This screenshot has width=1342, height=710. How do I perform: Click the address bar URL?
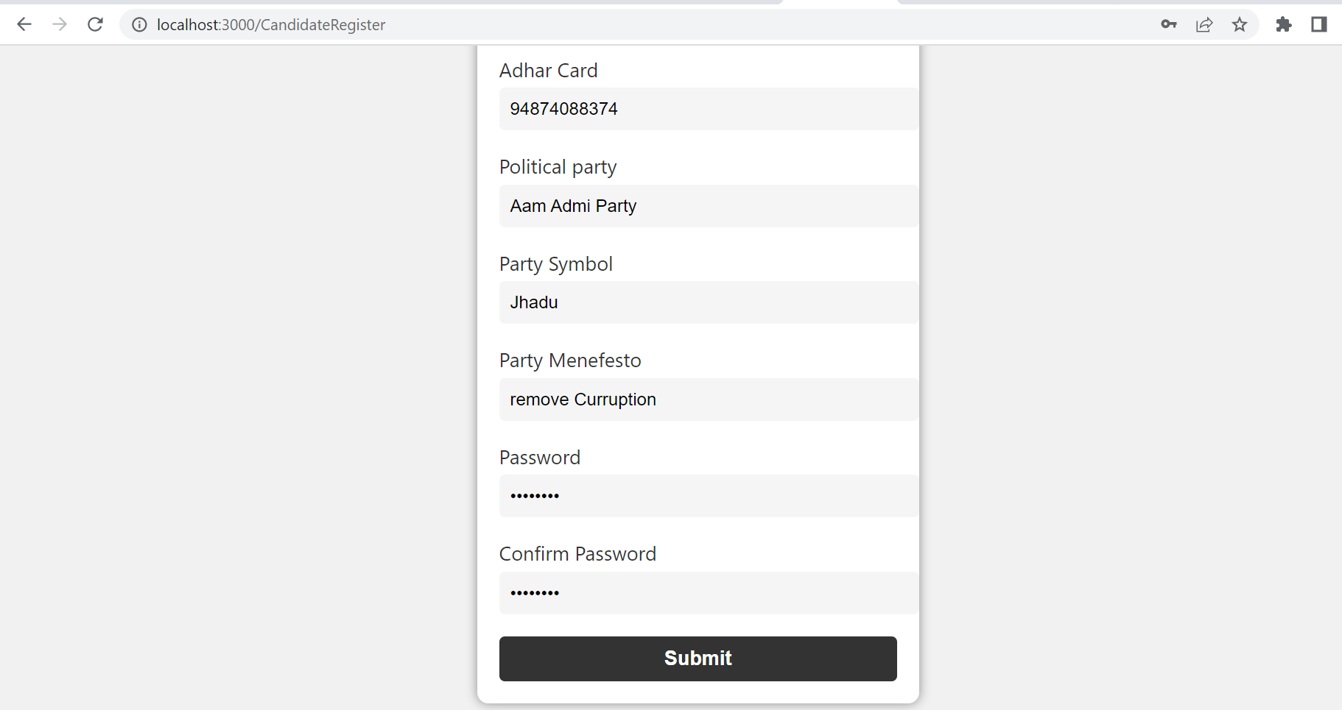270,24
